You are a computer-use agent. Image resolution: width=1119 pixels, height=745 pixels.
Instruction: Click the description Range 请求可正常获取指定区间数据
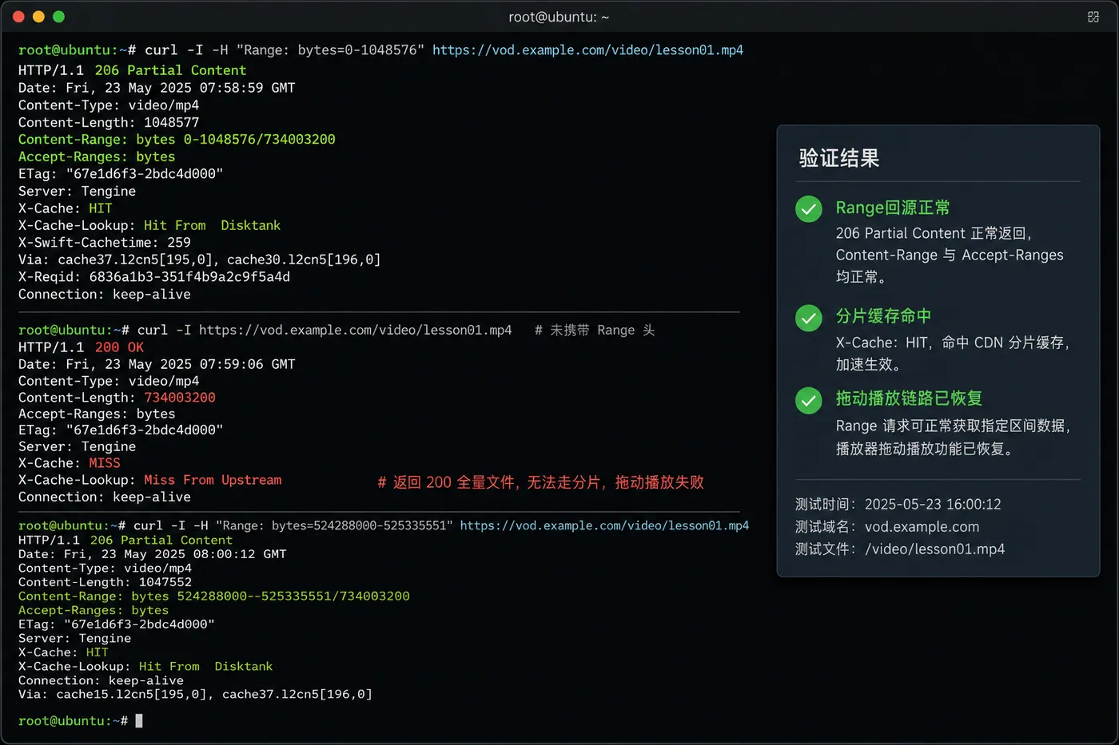click(x=953, y=426)
